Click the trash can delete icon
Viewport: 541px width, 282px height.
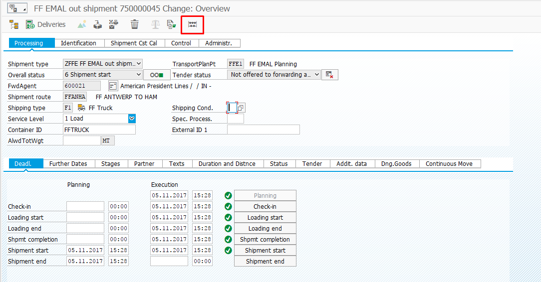pos(135,24)
